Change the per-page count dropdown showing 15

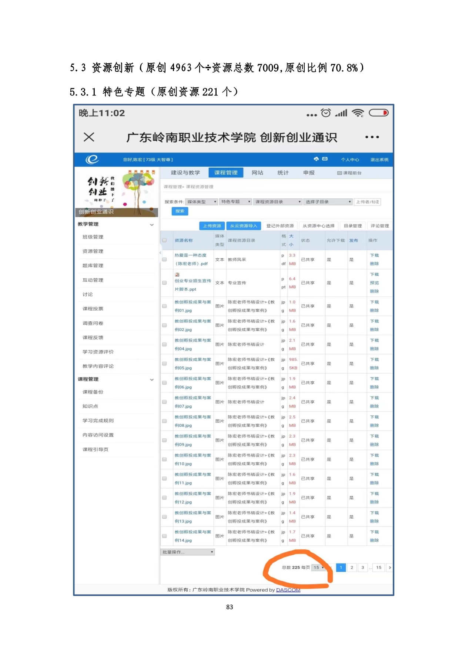tap(319, 567)
